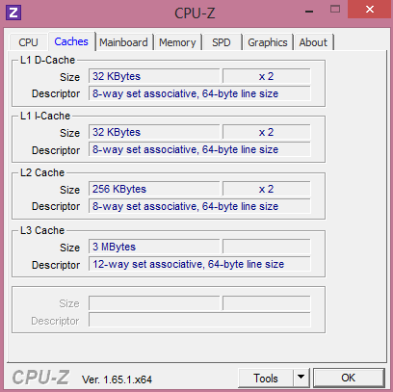Switch to the Memory tab
Screen dimensions: 393x392
point(177,42)
